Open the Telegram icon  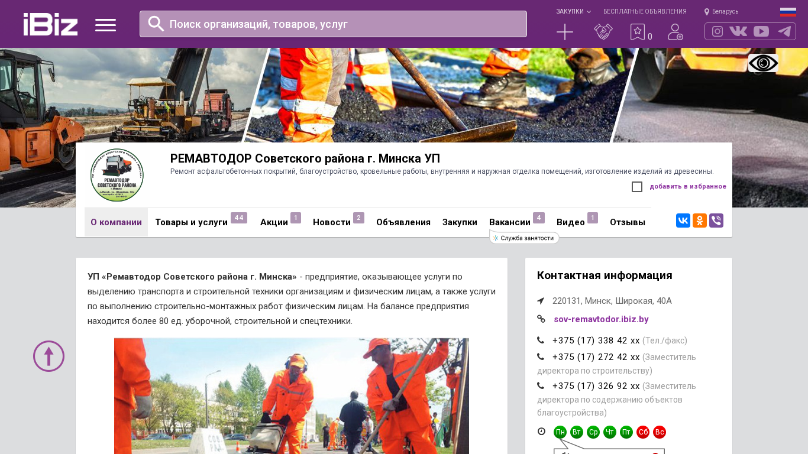pyautogui.click(x=784, y=31)
